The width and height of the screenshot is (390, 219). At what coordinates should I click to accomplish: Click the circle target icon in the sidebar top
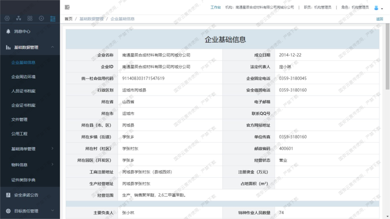41,19
